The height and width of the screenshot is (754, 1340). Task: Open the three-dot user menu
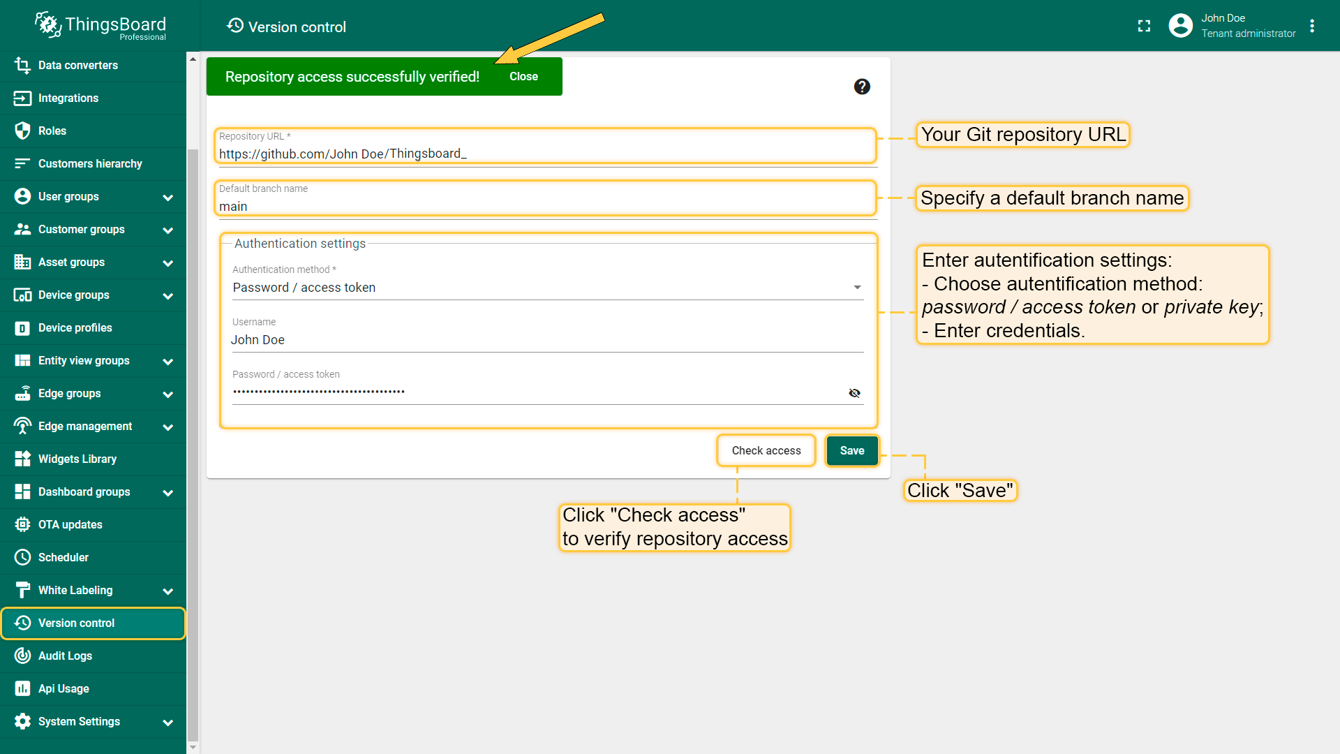pyautogui.click(x=1312, y=26)
